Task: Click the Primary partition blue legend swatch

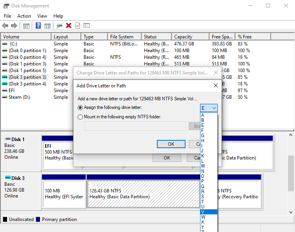Action: [x=38, y=219]
